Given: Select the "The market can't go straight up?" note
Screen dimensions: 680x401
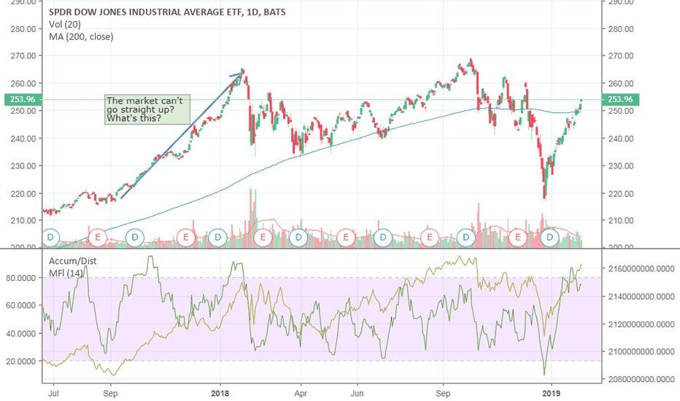Looking at the screenshot, I should pos(147,109).
